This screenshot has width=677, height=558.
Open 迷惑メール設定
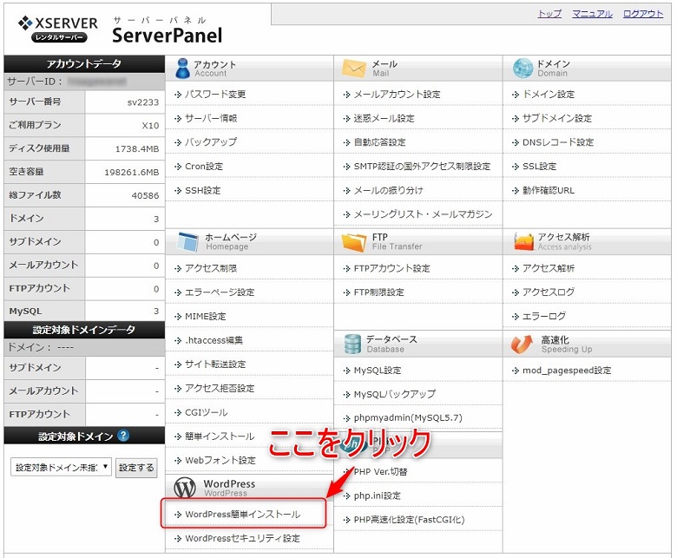[384, 118]
